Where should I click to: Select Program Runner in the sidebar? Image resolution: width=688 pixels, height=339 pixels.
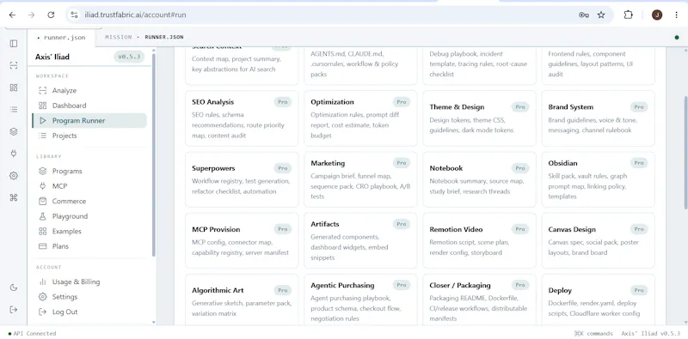pyautogui.click(x=89, y=120)
